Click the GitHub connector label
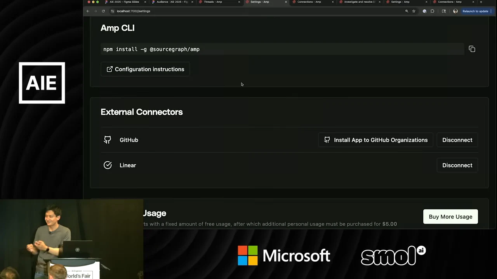 (129, 140)
